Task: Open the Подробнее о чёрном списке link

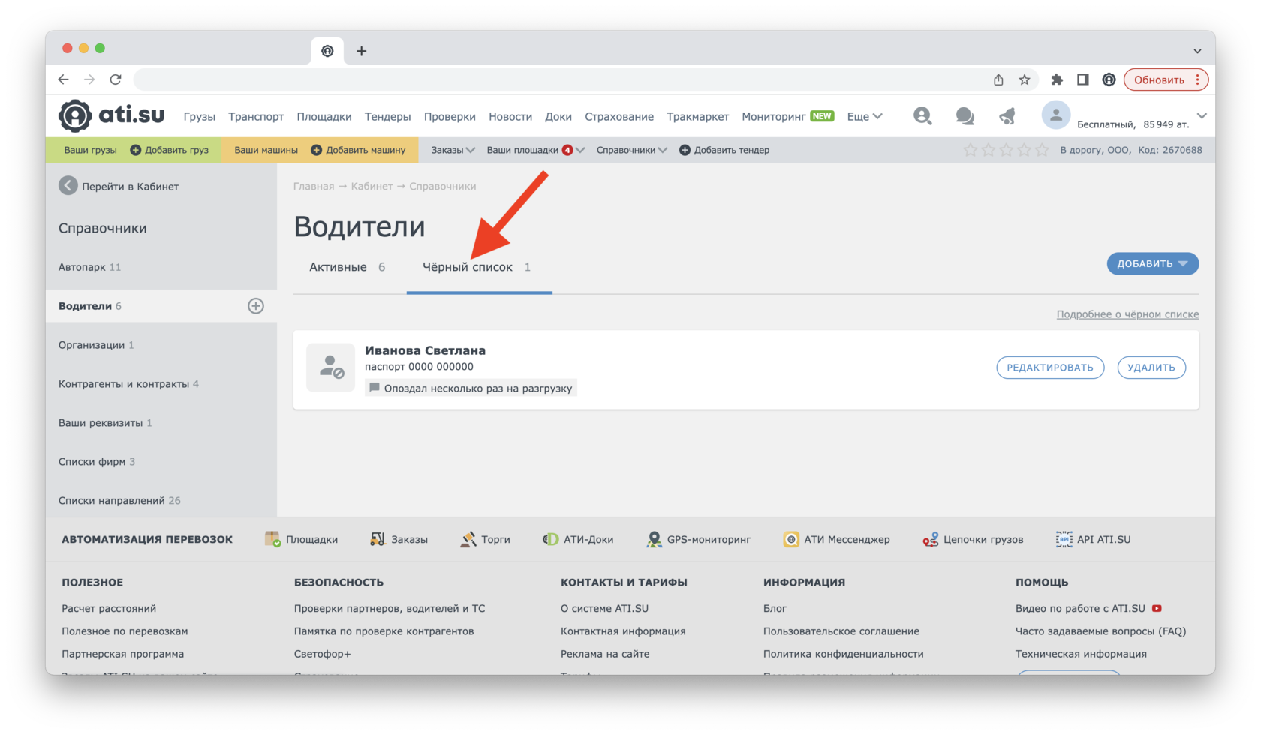Action: coord(1127,314)
